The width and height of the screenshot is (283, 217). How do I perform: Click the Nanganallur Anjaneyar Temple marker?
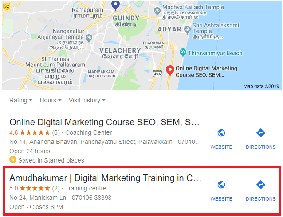[89, 38]
